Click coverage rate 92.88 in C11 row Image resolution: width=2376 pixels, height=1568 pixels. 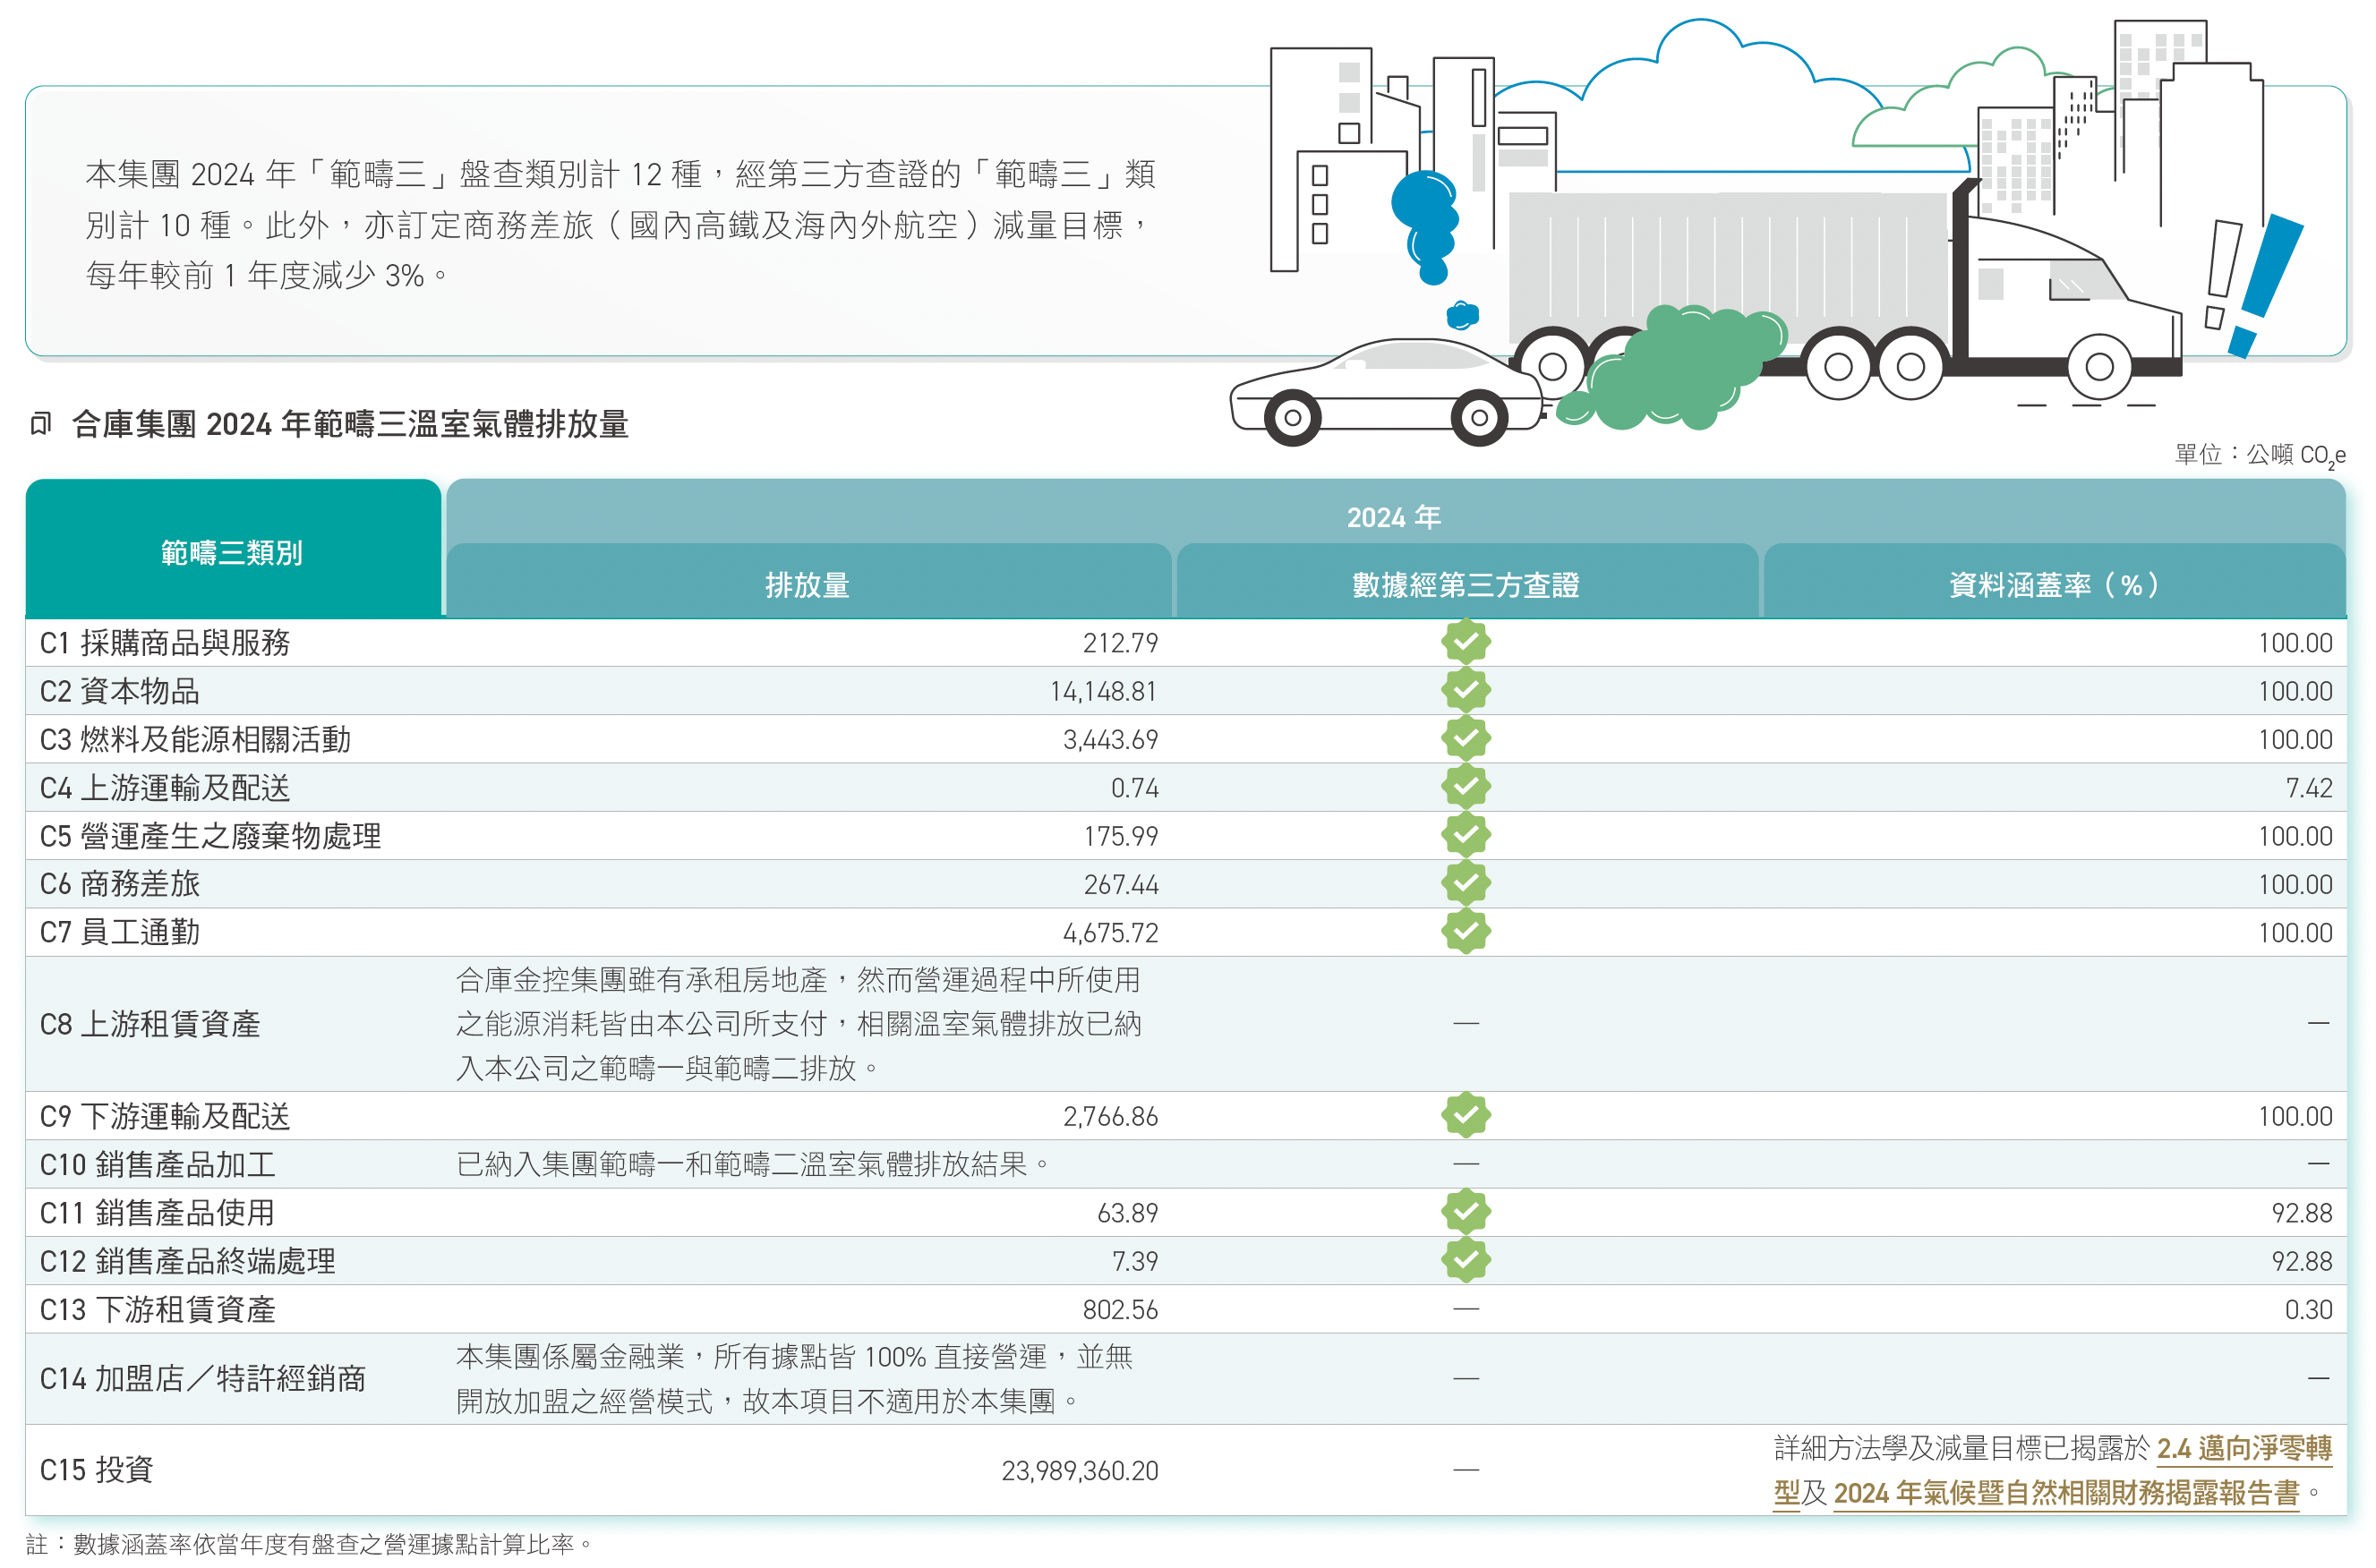[x=2302, y=1213]
